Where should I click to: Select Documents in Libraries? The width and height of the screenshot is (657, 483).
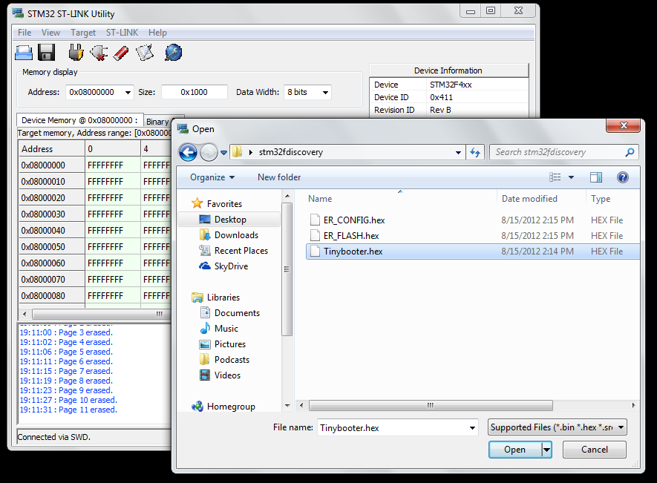[237, 313]
